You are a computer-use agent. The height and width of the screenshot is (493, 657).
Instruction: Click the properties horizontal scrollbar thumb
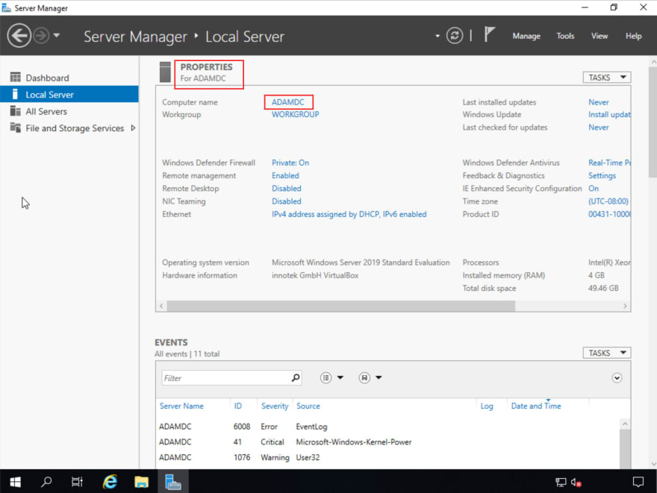(x=340, y=306)
